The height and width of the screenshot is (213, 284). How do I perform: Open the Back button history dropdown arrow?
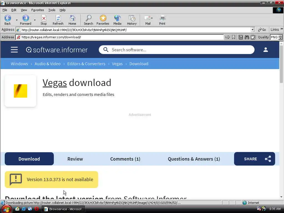click(x=17, y=20)
